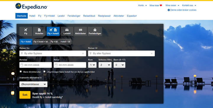Open the Voksne (18+) dropdown
Screen dimensions: 213x108
coord(105,65)
